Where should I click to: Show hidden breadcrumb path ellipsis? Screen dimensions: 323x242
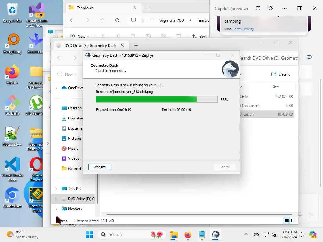[x=152, y=20]
